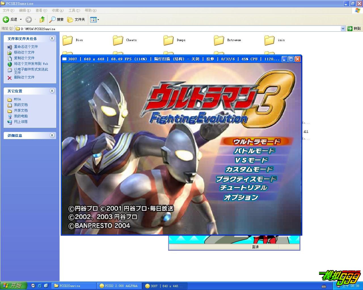
Task: Click 将这个文件发布到 Web link
Action: (x=31, y=64)
